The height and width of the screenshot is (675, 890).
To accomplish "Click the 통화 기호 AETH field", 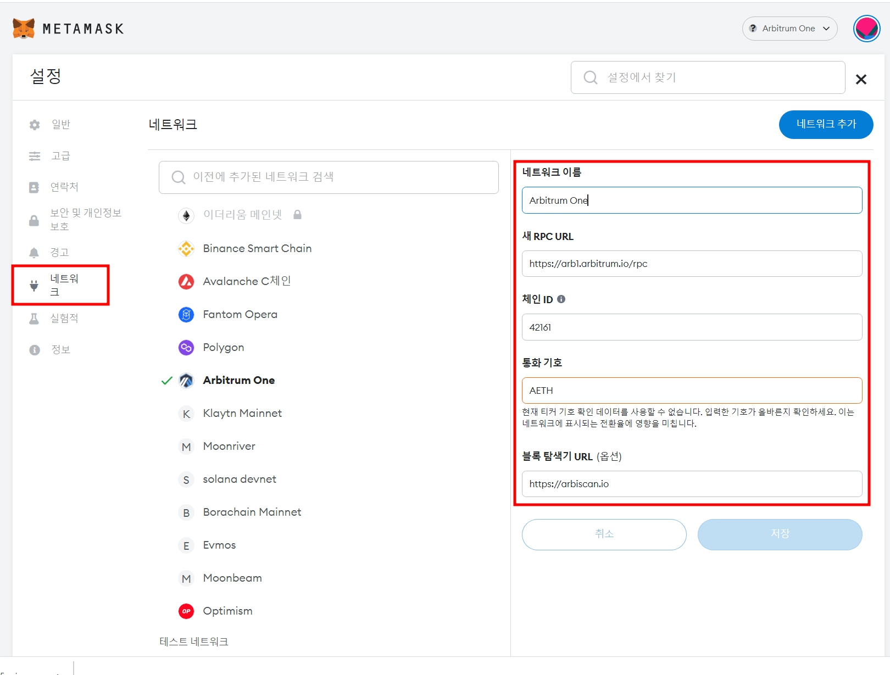I will [692, 391].
